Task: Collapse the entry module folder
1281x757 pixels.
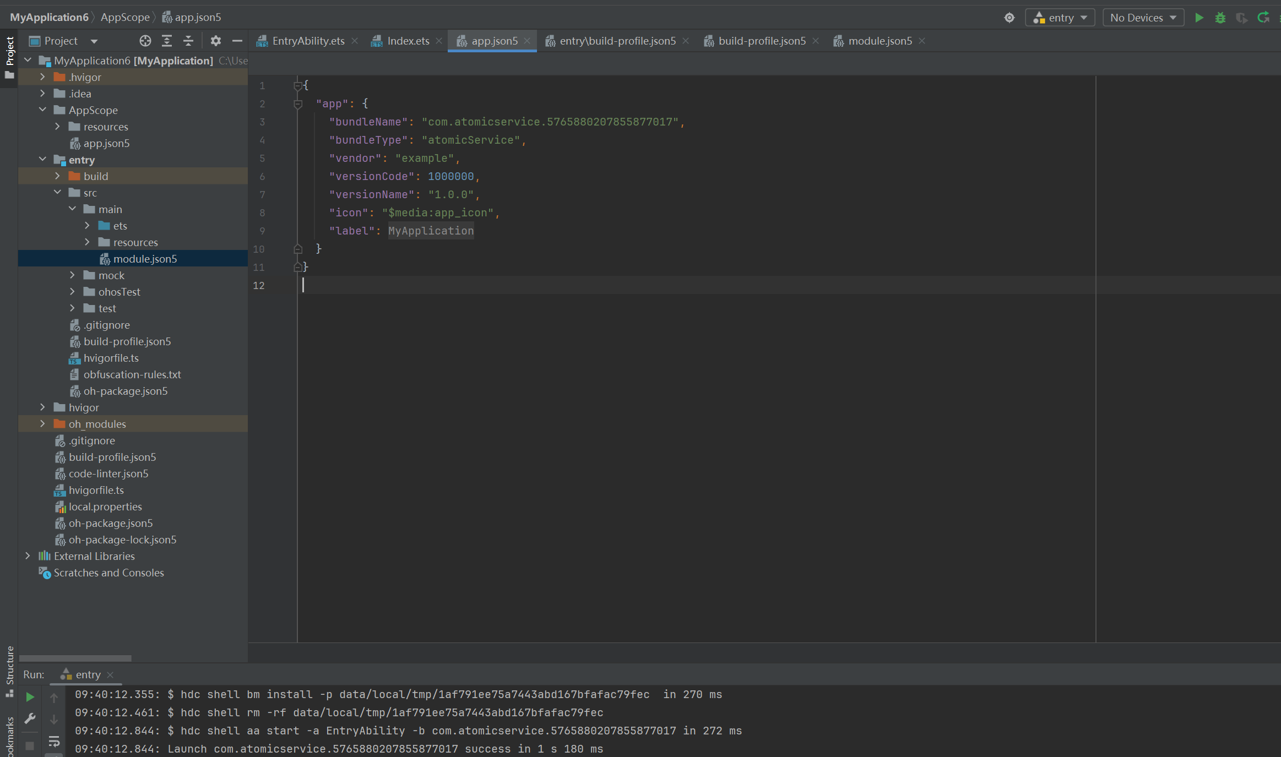Action: click(42, 160)
